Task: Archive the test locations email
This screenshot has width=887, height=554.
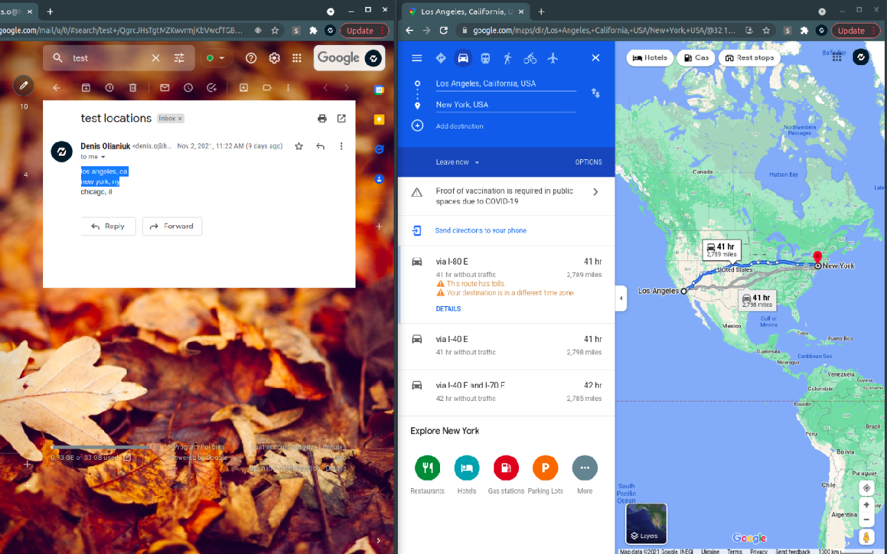Action: point(86,88)
